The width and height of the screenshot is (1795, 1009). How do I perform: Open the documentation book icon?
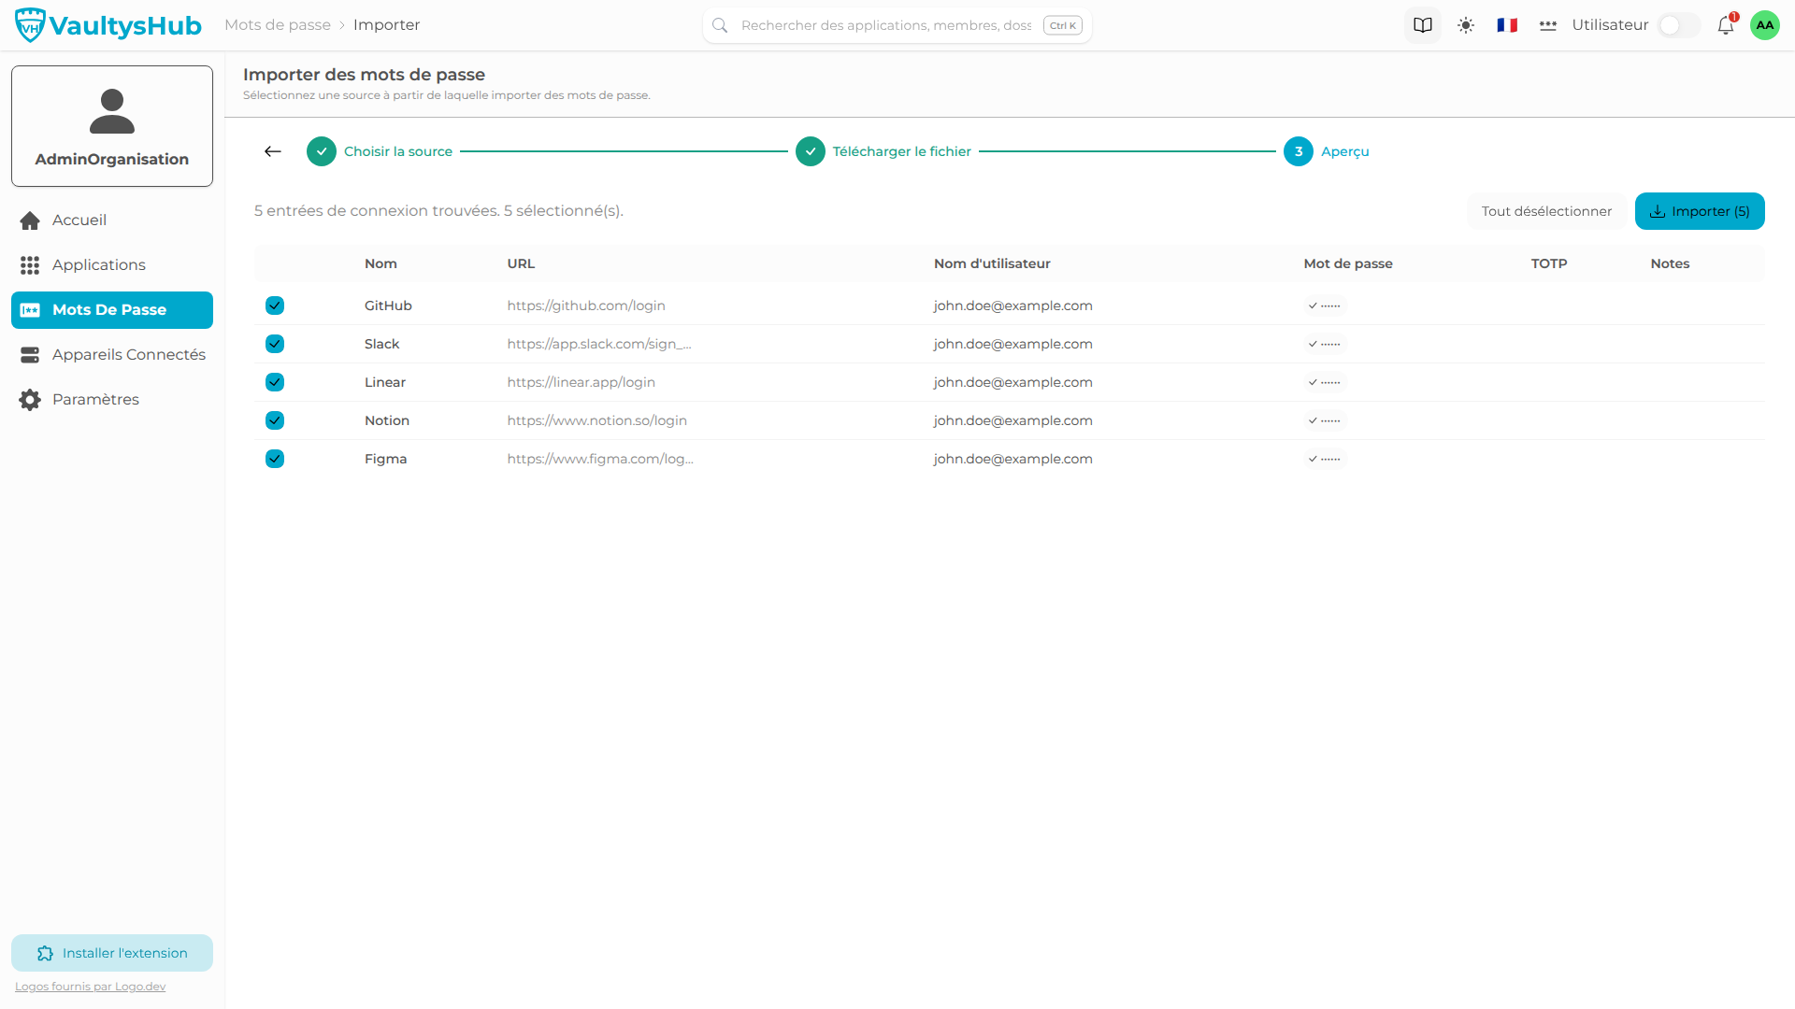click(x=1423, y=25)
